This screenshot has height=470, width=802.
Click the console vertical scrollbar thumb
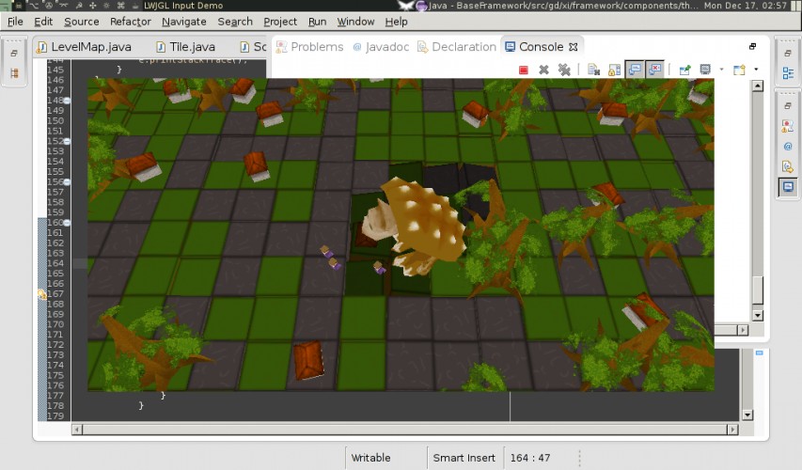758,290
